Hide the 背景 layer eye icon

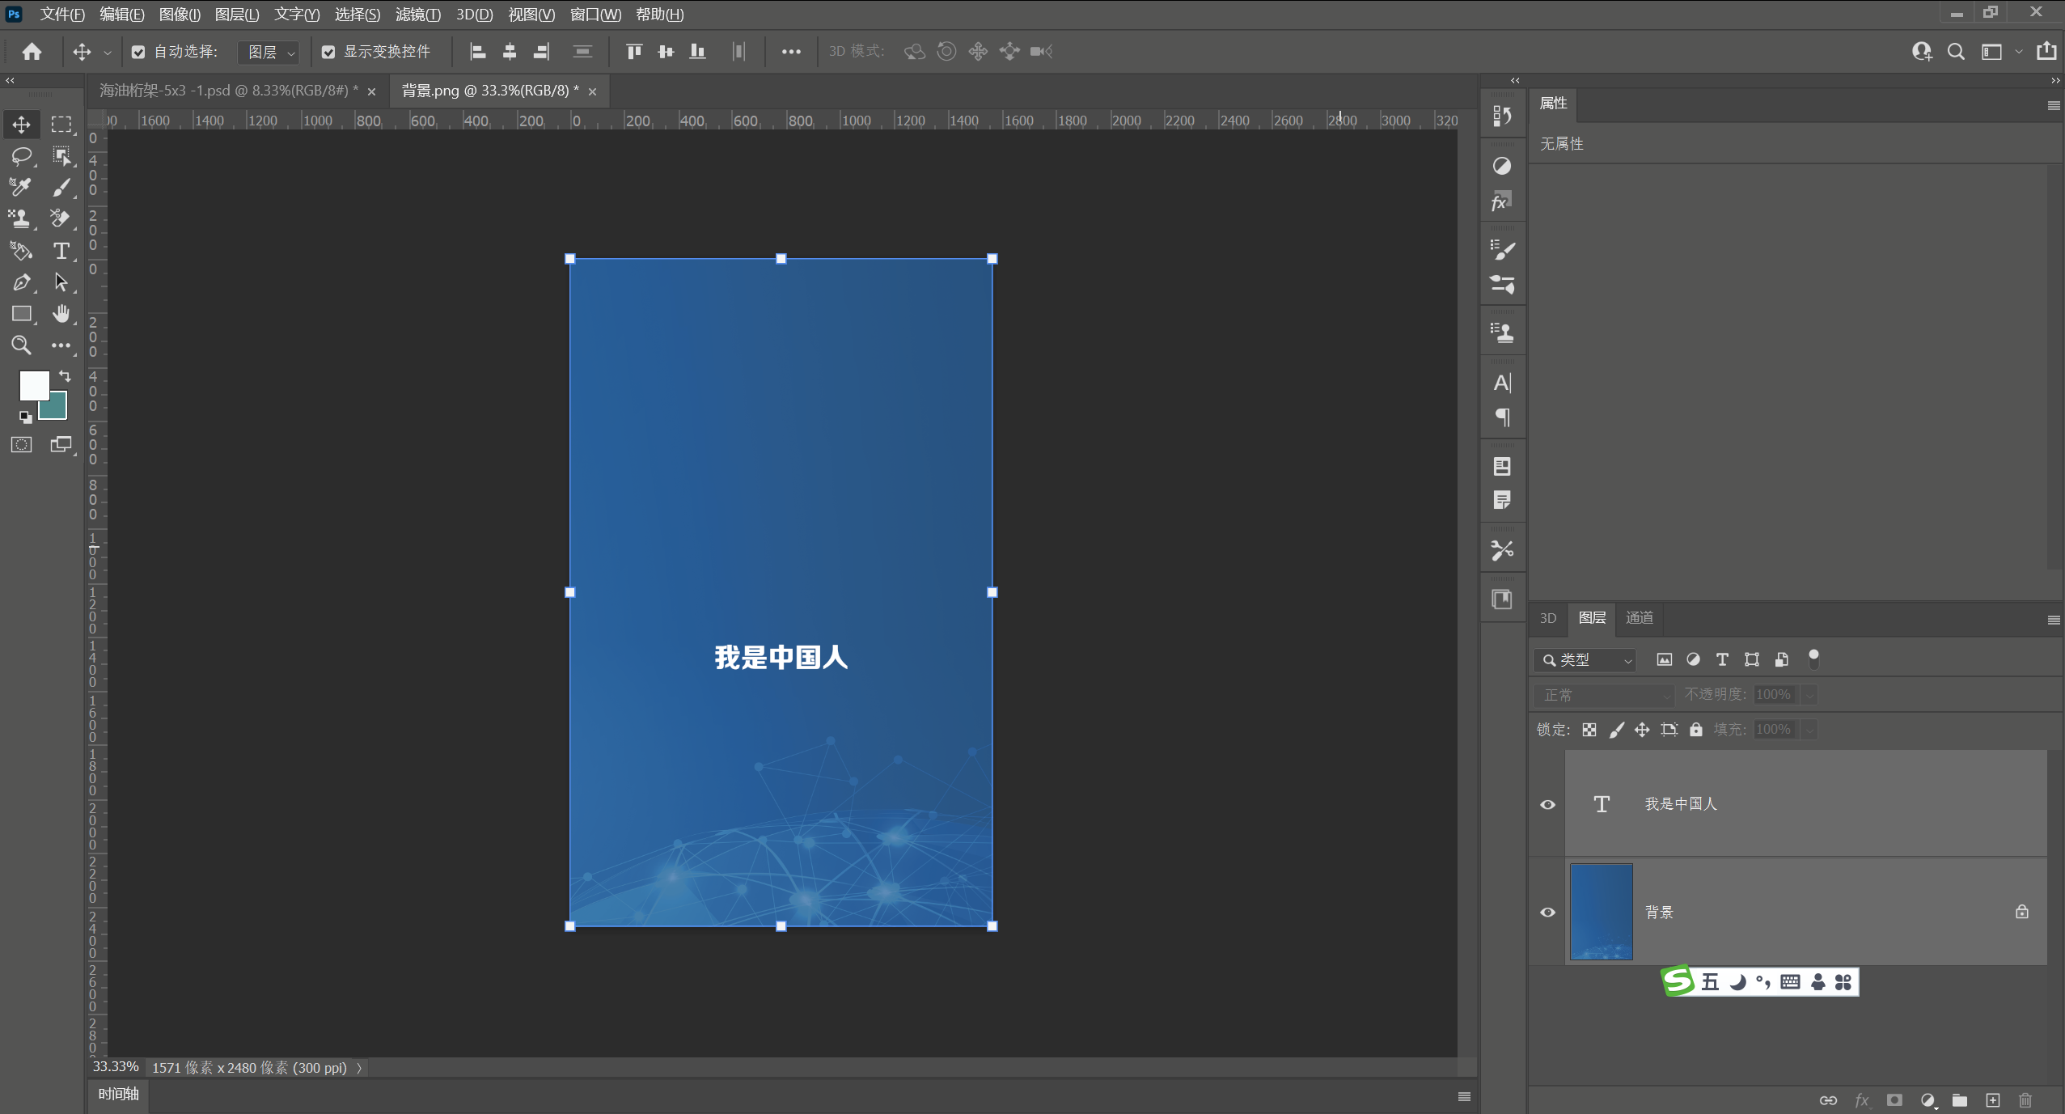tap(1547, 912)
